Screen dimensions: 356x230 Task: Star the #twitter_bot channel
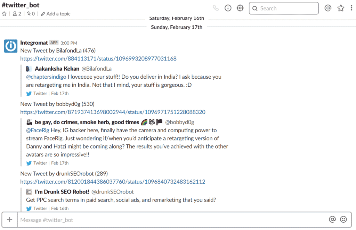click(4, 14)
